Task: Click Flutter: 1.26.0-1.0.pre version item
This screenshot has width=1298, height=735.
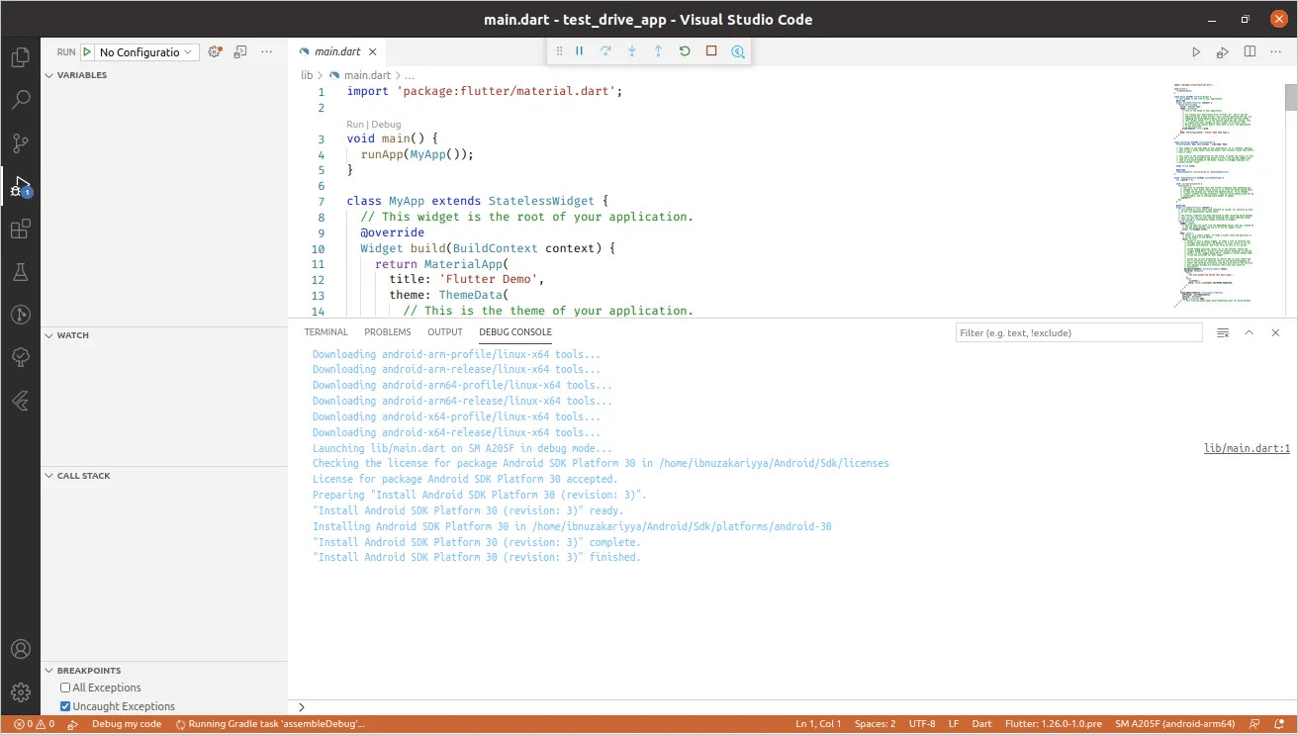Action: point(1054,724)
